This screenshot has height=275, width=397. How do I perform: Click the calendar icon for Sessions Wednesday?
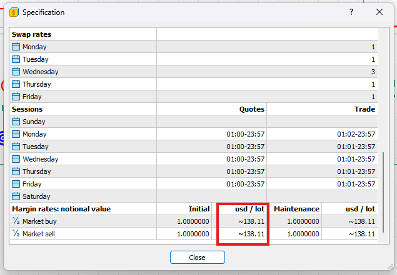16,159
